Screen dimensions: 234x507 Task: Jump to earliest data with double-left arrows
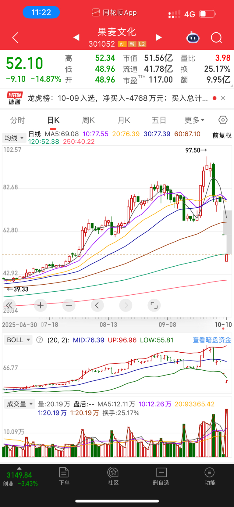pyautogui.click(x=9, y=305)
